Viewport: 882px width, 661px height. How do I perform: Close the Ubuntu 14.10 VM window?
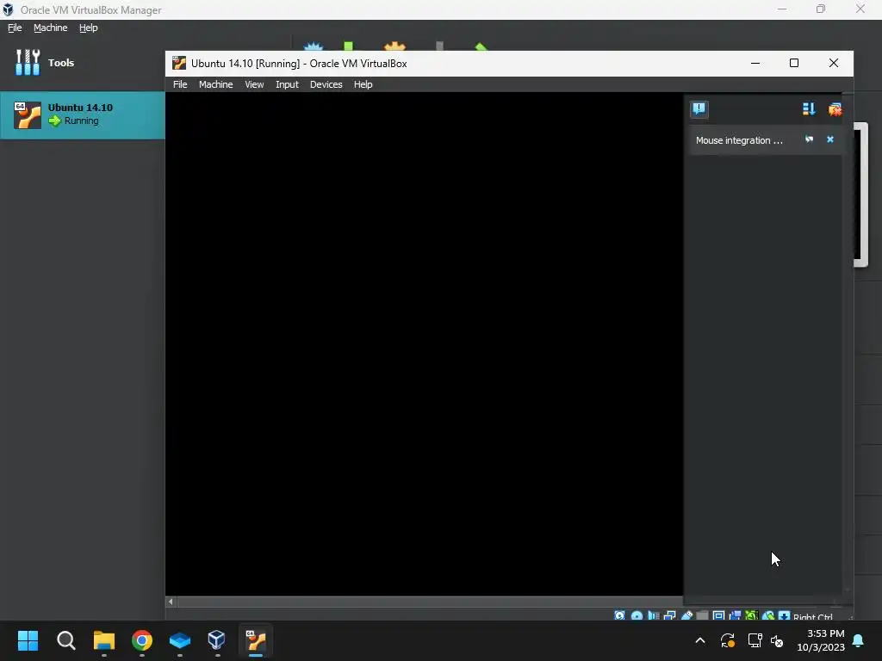(834, 63)
